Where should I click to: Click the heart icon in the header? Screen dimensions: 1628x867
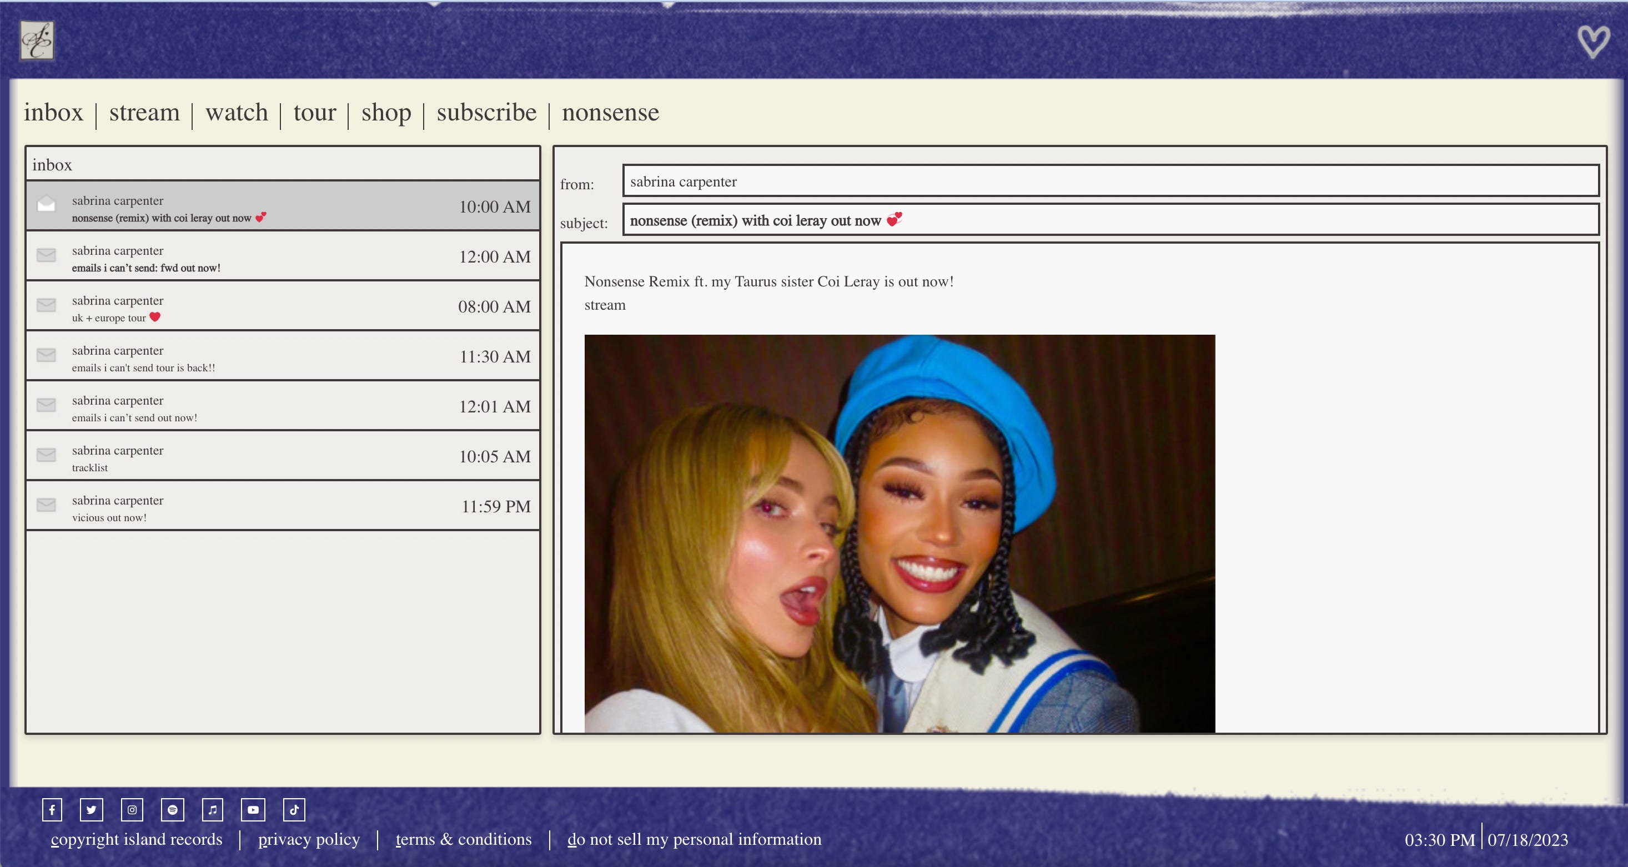[x=1592, y=42]
